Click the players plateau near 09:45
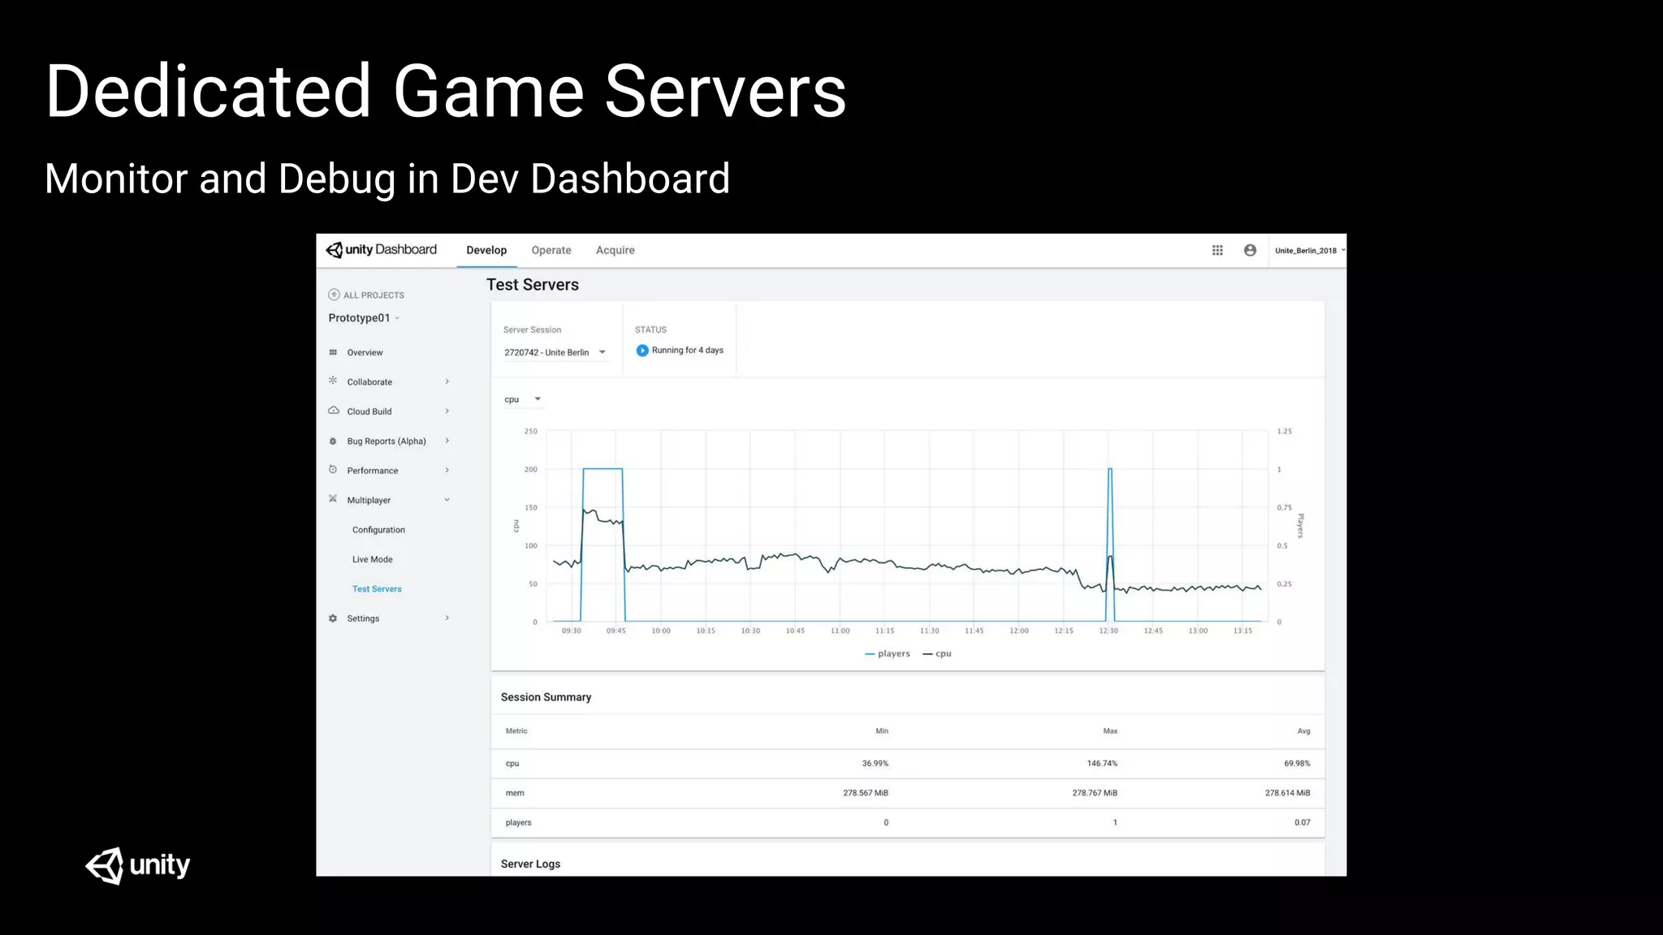This screenshot has width=1663, height=935. point(603,469)
